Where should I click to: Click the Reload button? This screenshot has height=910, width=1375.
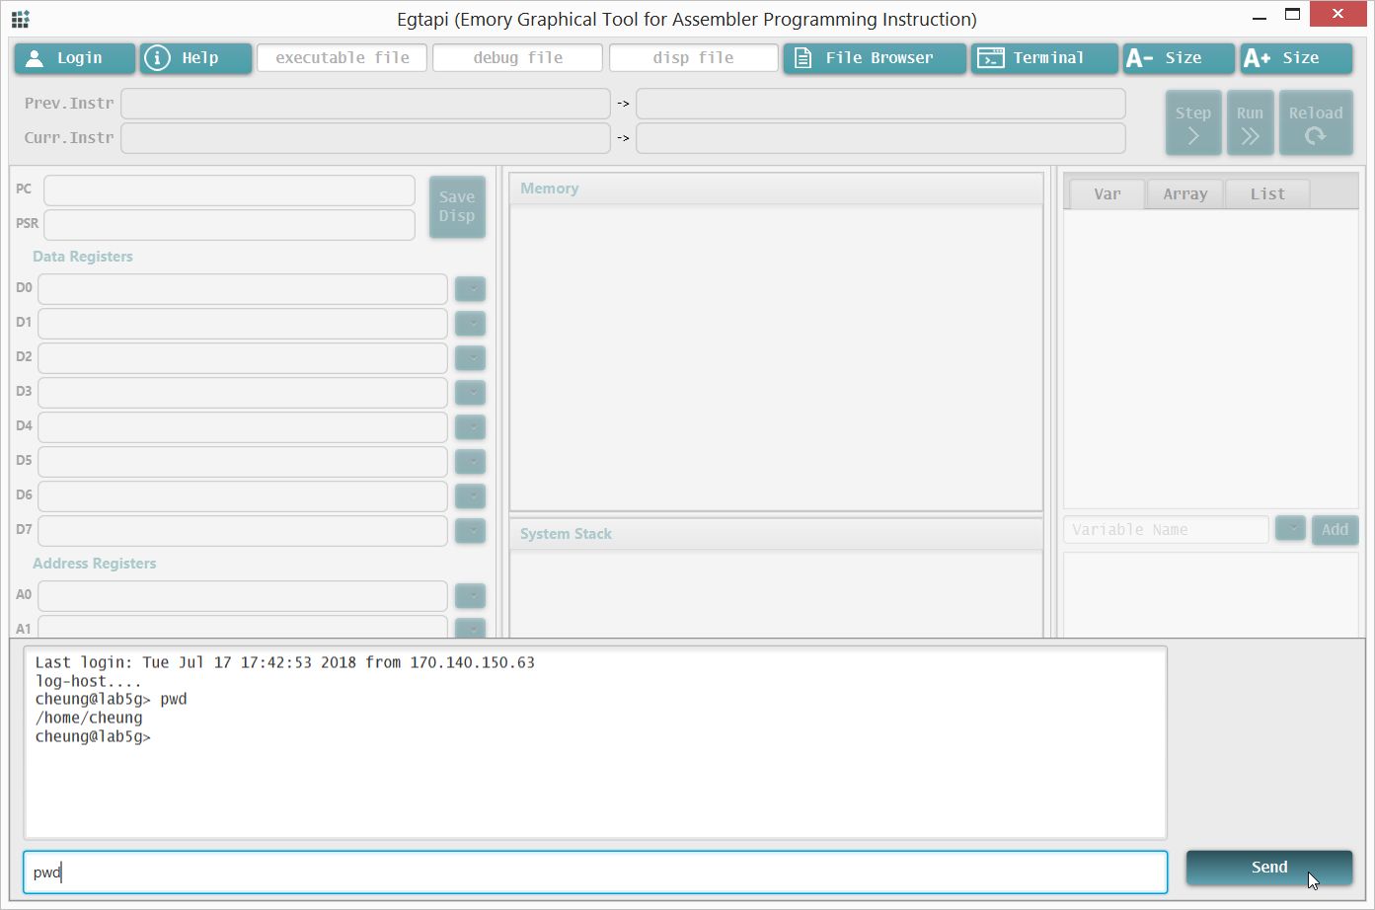(x=1316, y=123)
